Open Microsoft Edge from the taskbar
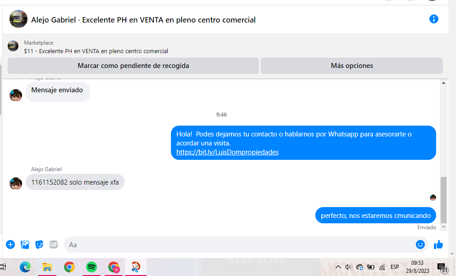 coord(25,267)
